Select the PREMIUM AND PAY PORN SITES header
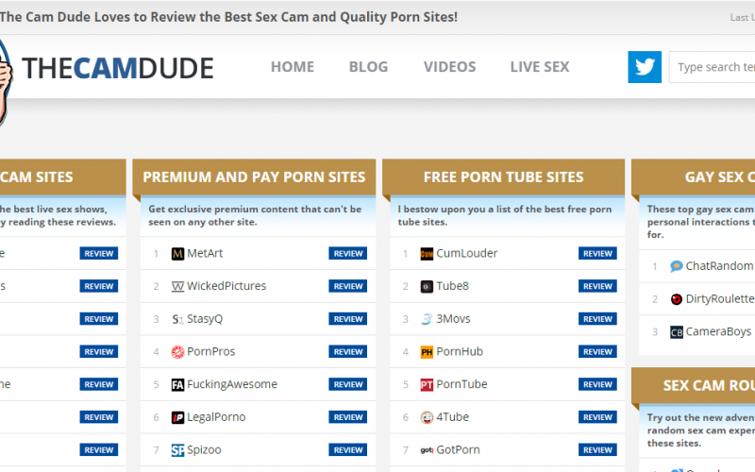Viewport: 755px width, 472px height. pyautogui.click(x=254, y=177)
